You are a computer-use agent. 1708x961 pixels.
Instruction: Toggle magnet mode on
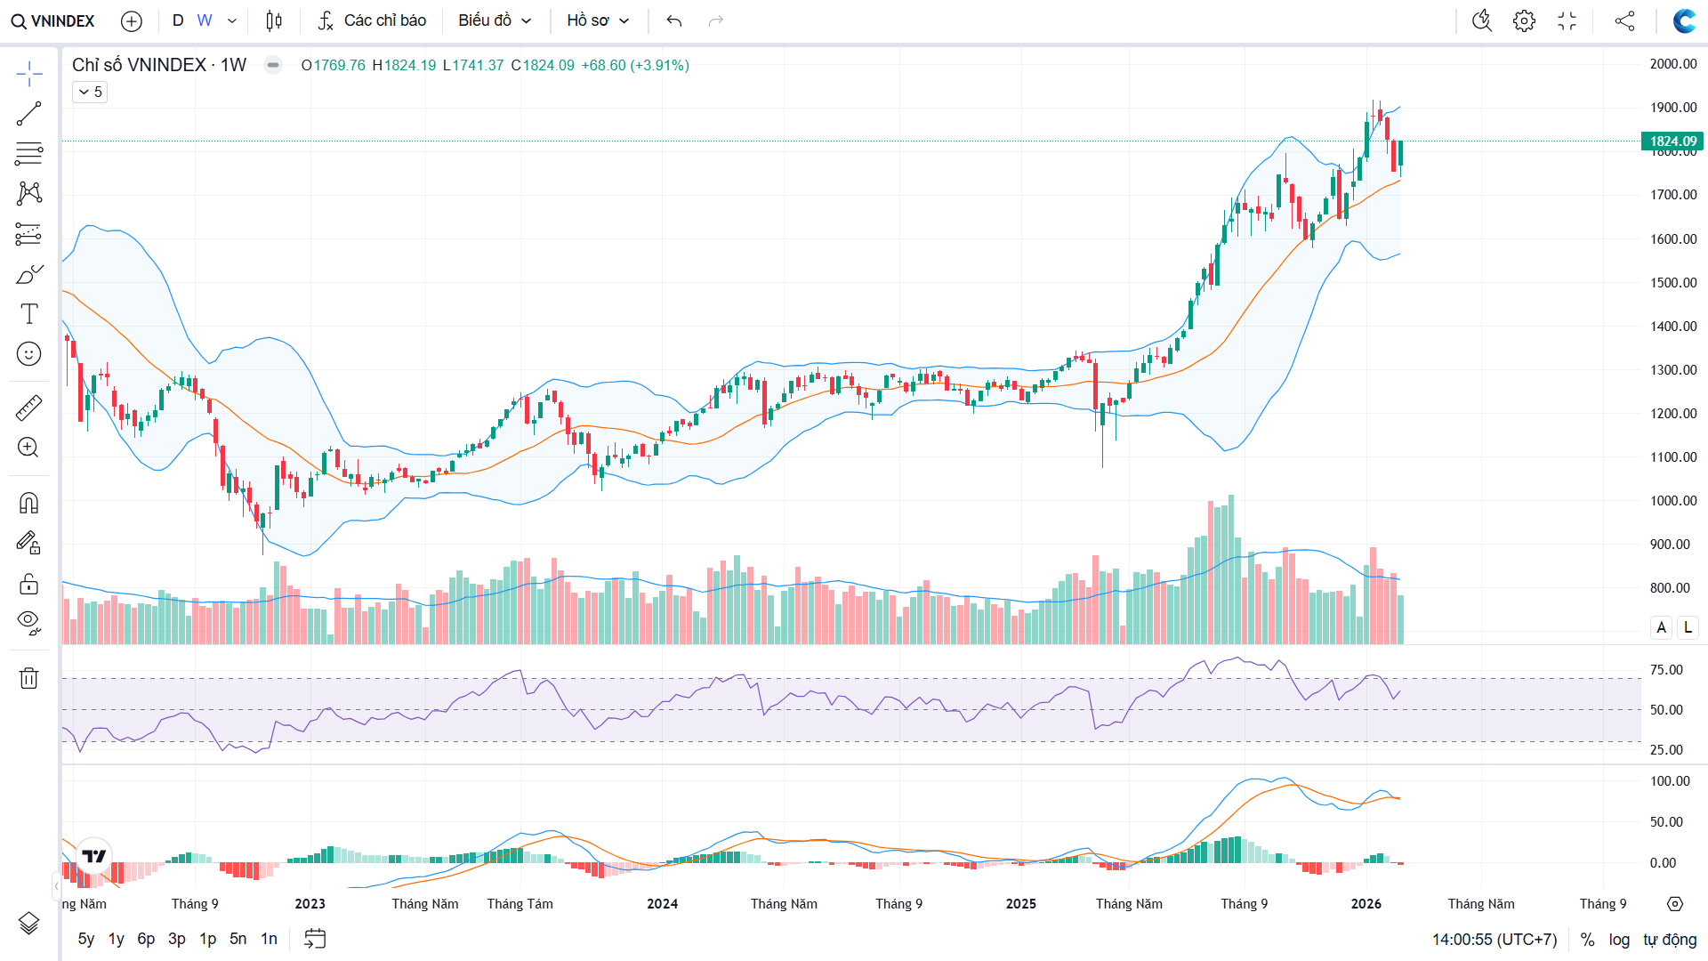point(28,504)
